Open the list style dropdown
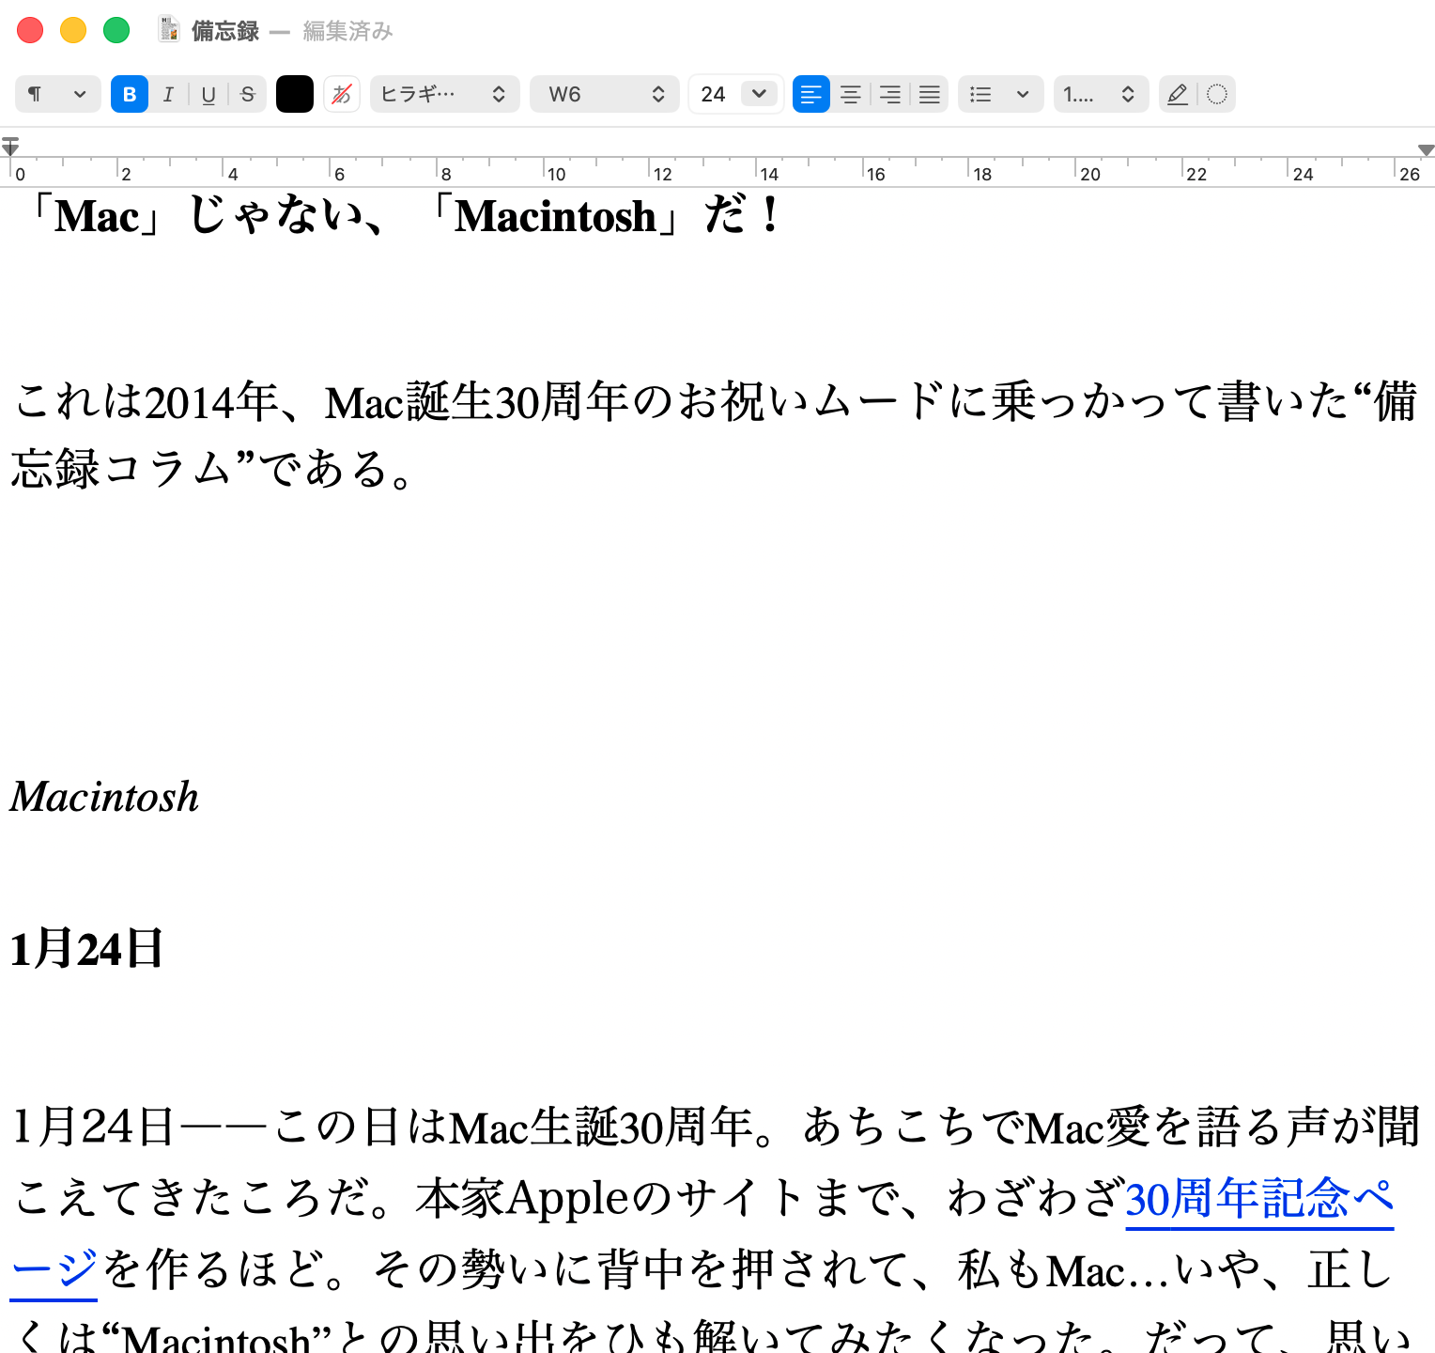This screenshot has height=1353, width=1435. [999, 94]
